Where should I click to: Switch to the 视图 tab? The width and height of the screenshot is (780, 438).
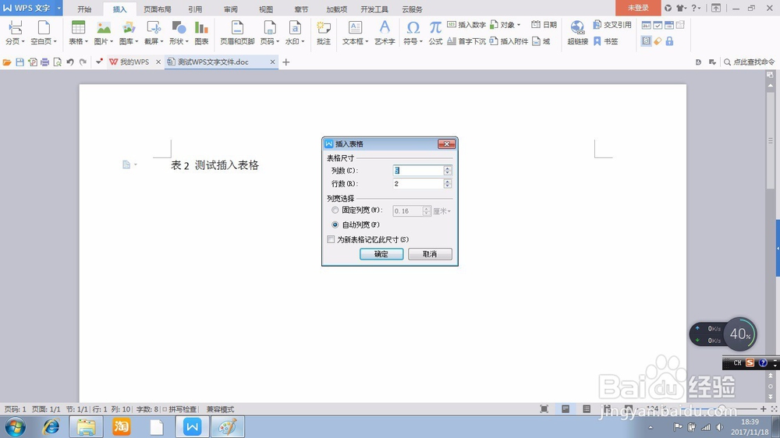[x=266, y=9]
